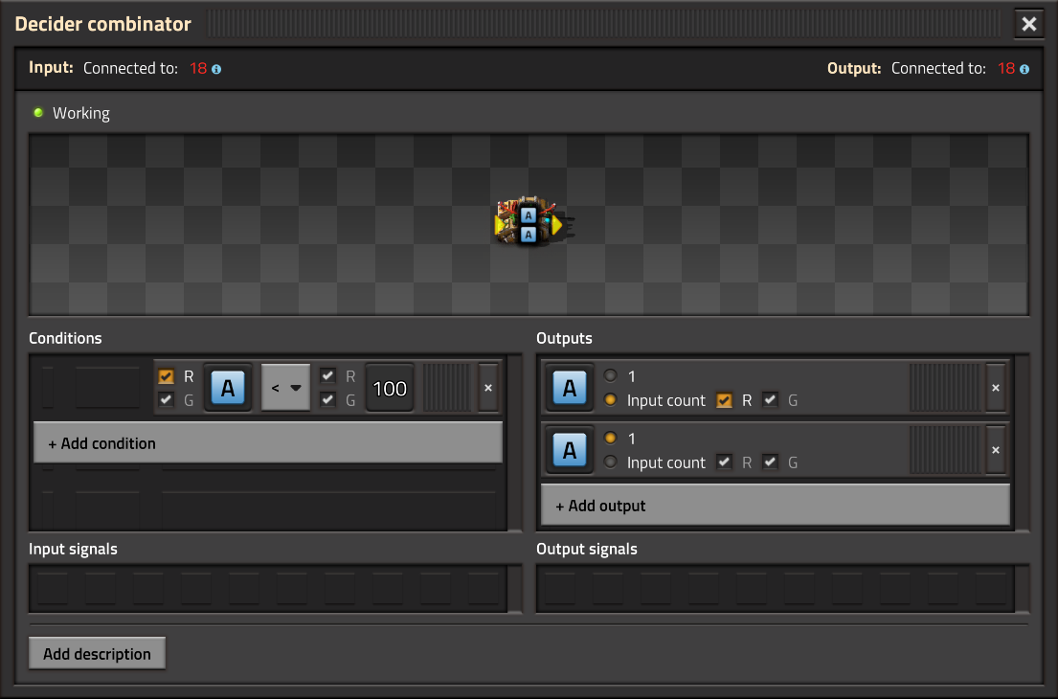
Task: Click the combinator preview in entity view
Action: click(528, 223)
